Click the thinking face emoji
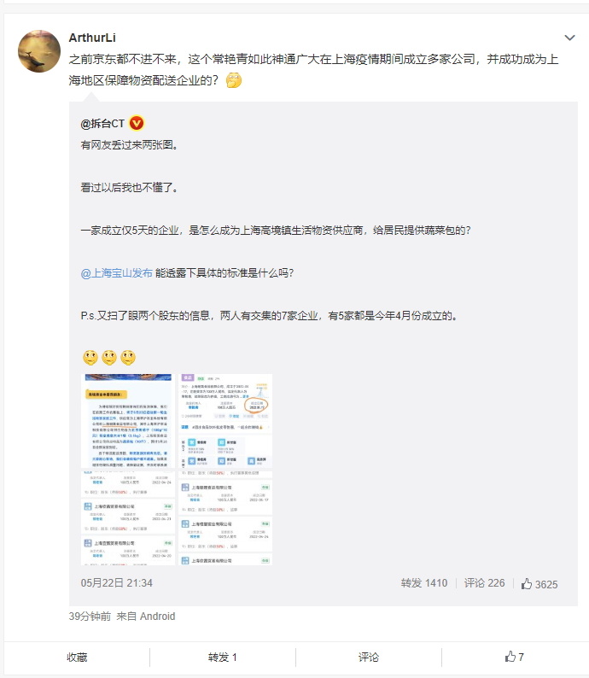Image resolution: width=589 pixels, height=678 pixels. 234,80
